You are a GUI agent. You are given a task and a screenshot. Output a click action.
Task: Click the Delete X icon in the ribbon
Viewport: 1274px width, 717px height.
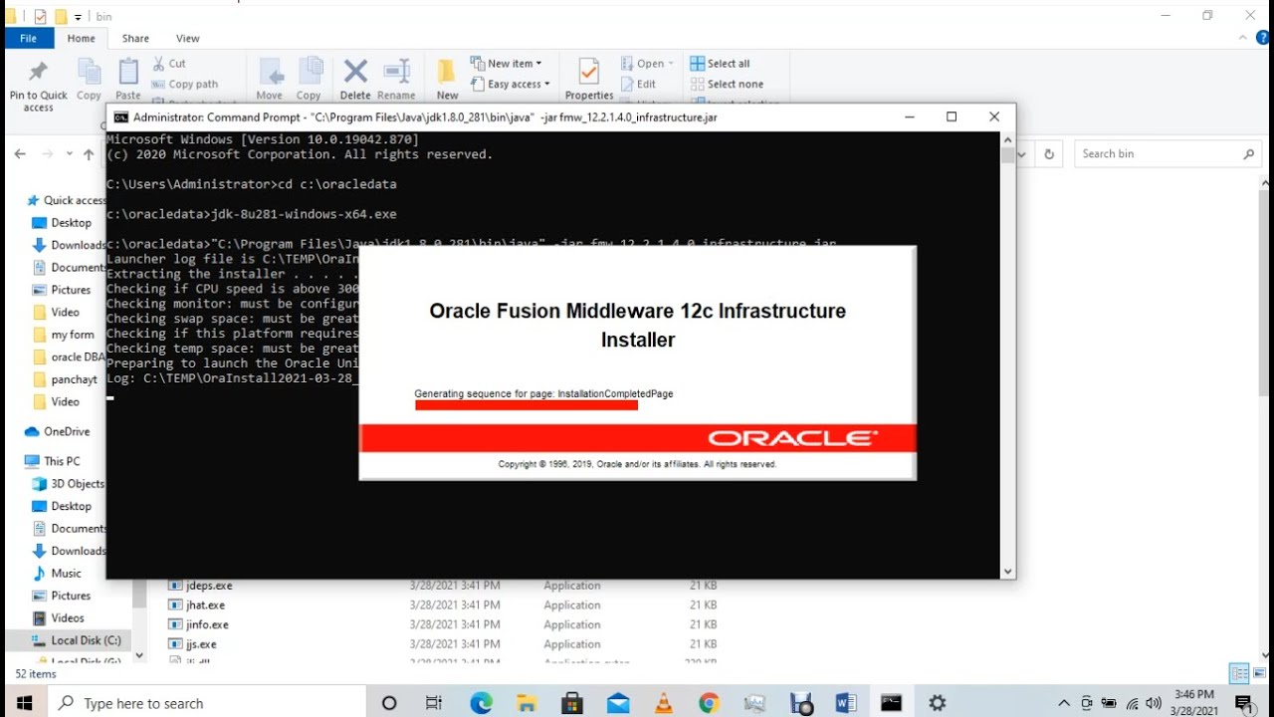(355, 71)
